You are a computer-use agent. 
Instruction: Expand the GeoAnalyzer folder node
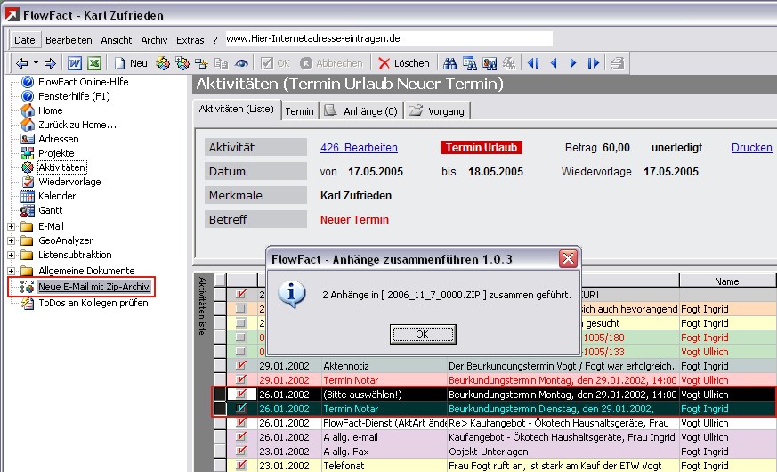point(11,241)
